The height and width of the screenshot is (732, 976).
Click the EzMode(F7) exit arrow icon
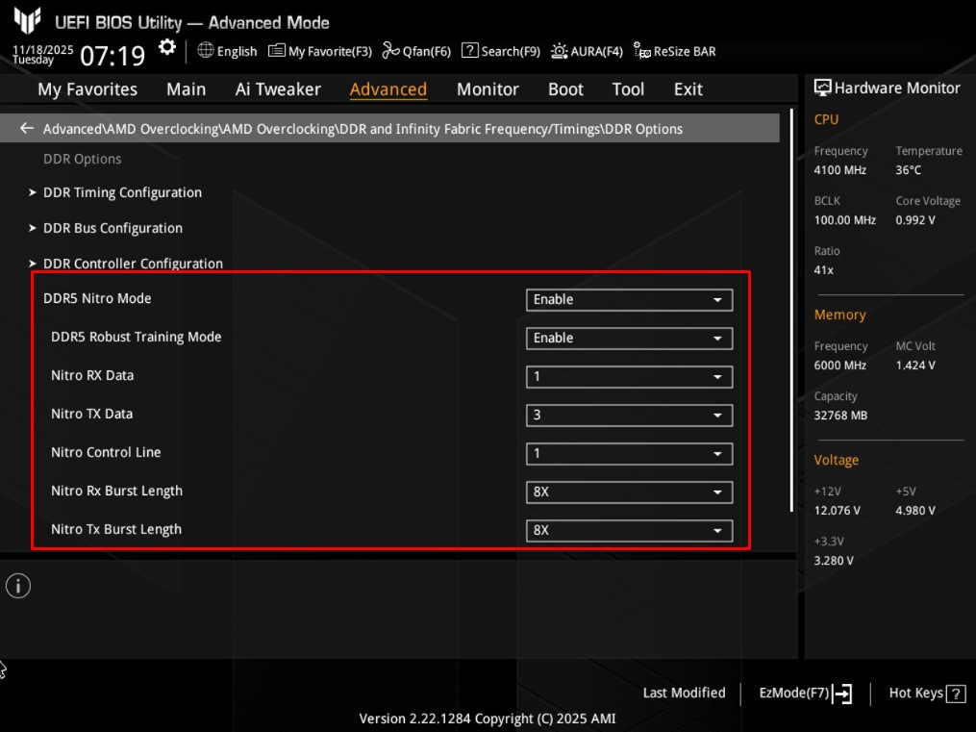pos(842,693)
